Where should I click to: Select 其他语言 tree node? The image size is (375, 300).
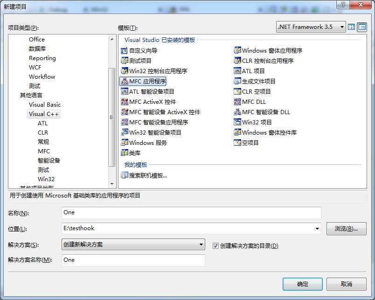31,95
